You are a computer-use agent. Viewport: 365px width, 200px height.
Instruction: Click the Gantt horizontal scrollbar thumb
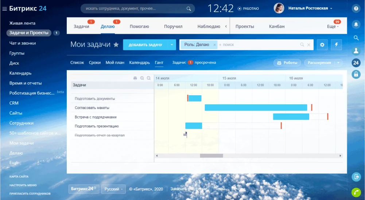pyautogui.click(x=211, y=156)
